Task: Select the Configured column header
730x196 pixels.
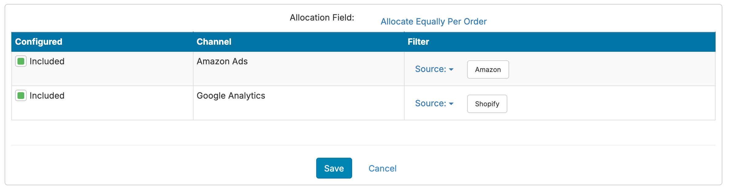Action: tap(39, 42)
